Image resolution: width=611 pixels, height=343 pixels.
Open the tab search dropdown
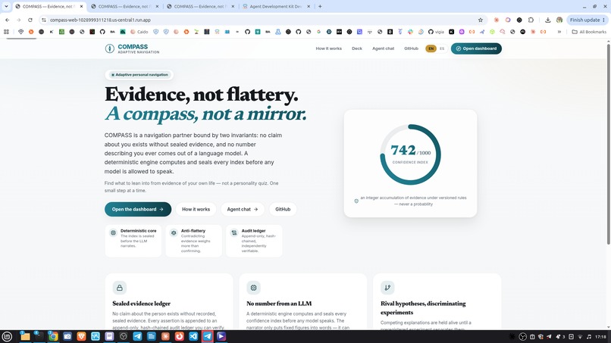[6, 6]
